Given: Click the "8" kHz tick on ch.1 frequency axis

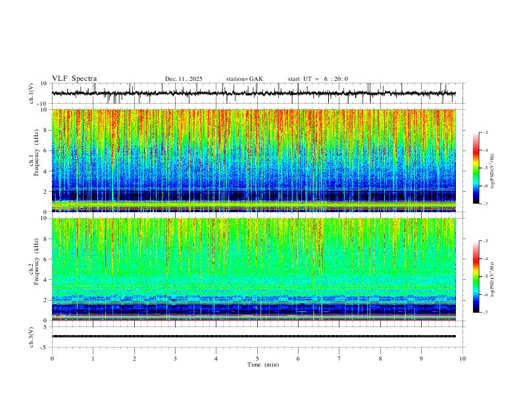Looking at the screenshot, I should coord(45,130).
